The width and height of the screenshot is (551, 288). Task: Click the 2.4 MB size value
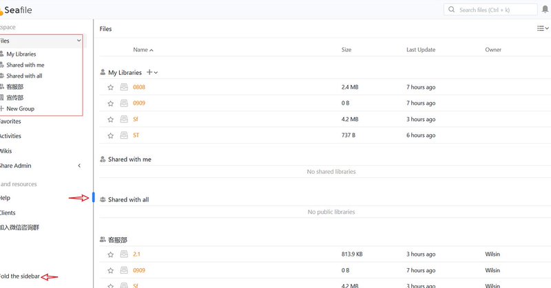pos(350,87)
